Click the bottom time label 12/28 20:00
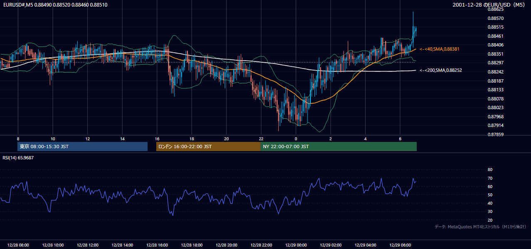The width and height of the screenshot is (531, 249). click(x=226, y=245)
